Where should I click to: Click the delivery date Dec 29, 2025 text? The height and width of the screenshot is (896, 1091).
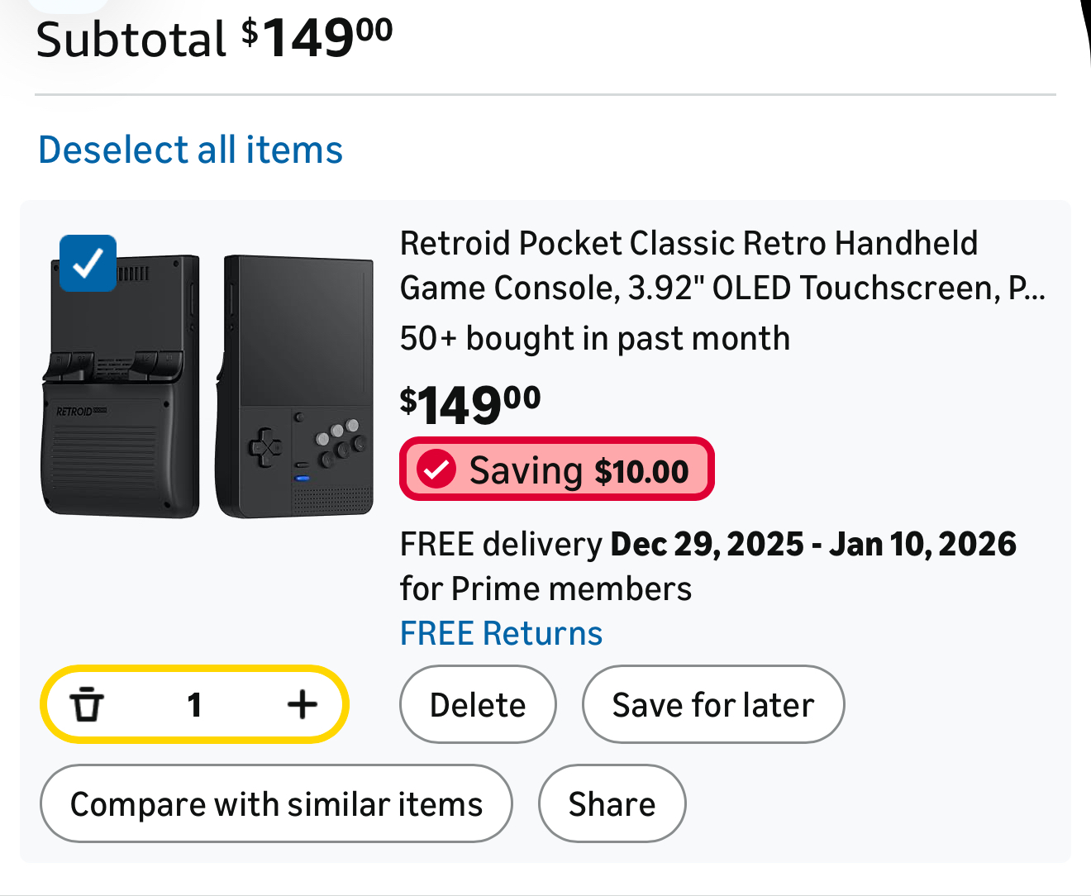coord(707,545)
